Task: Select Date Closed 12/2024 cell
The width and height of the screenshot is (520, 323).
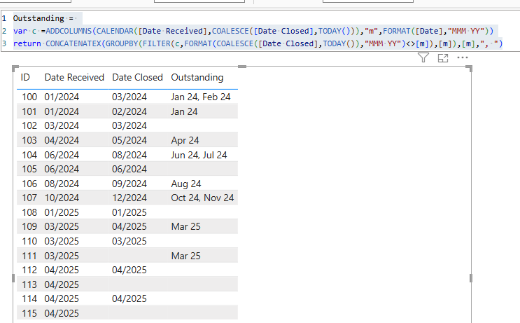Action: tap(129, 198)
